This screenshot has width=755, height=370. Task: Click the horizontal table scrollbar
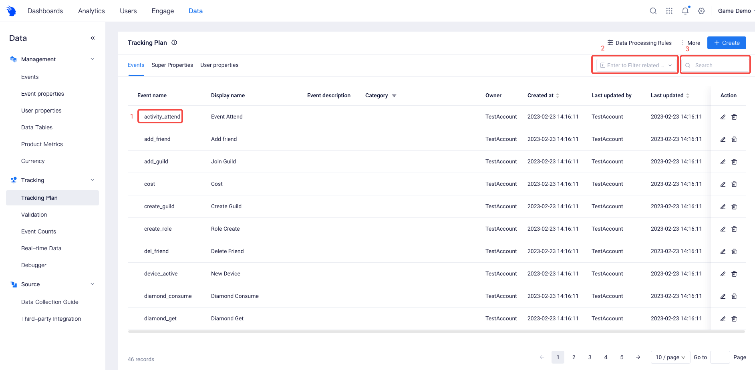[x=437, y=332]
